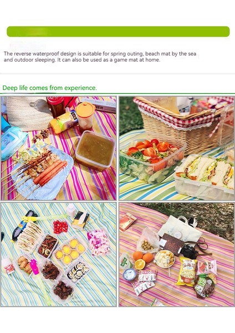Click the sliced oranges on pink mat
Screen dimensions: 235x333
coord(142,260)
